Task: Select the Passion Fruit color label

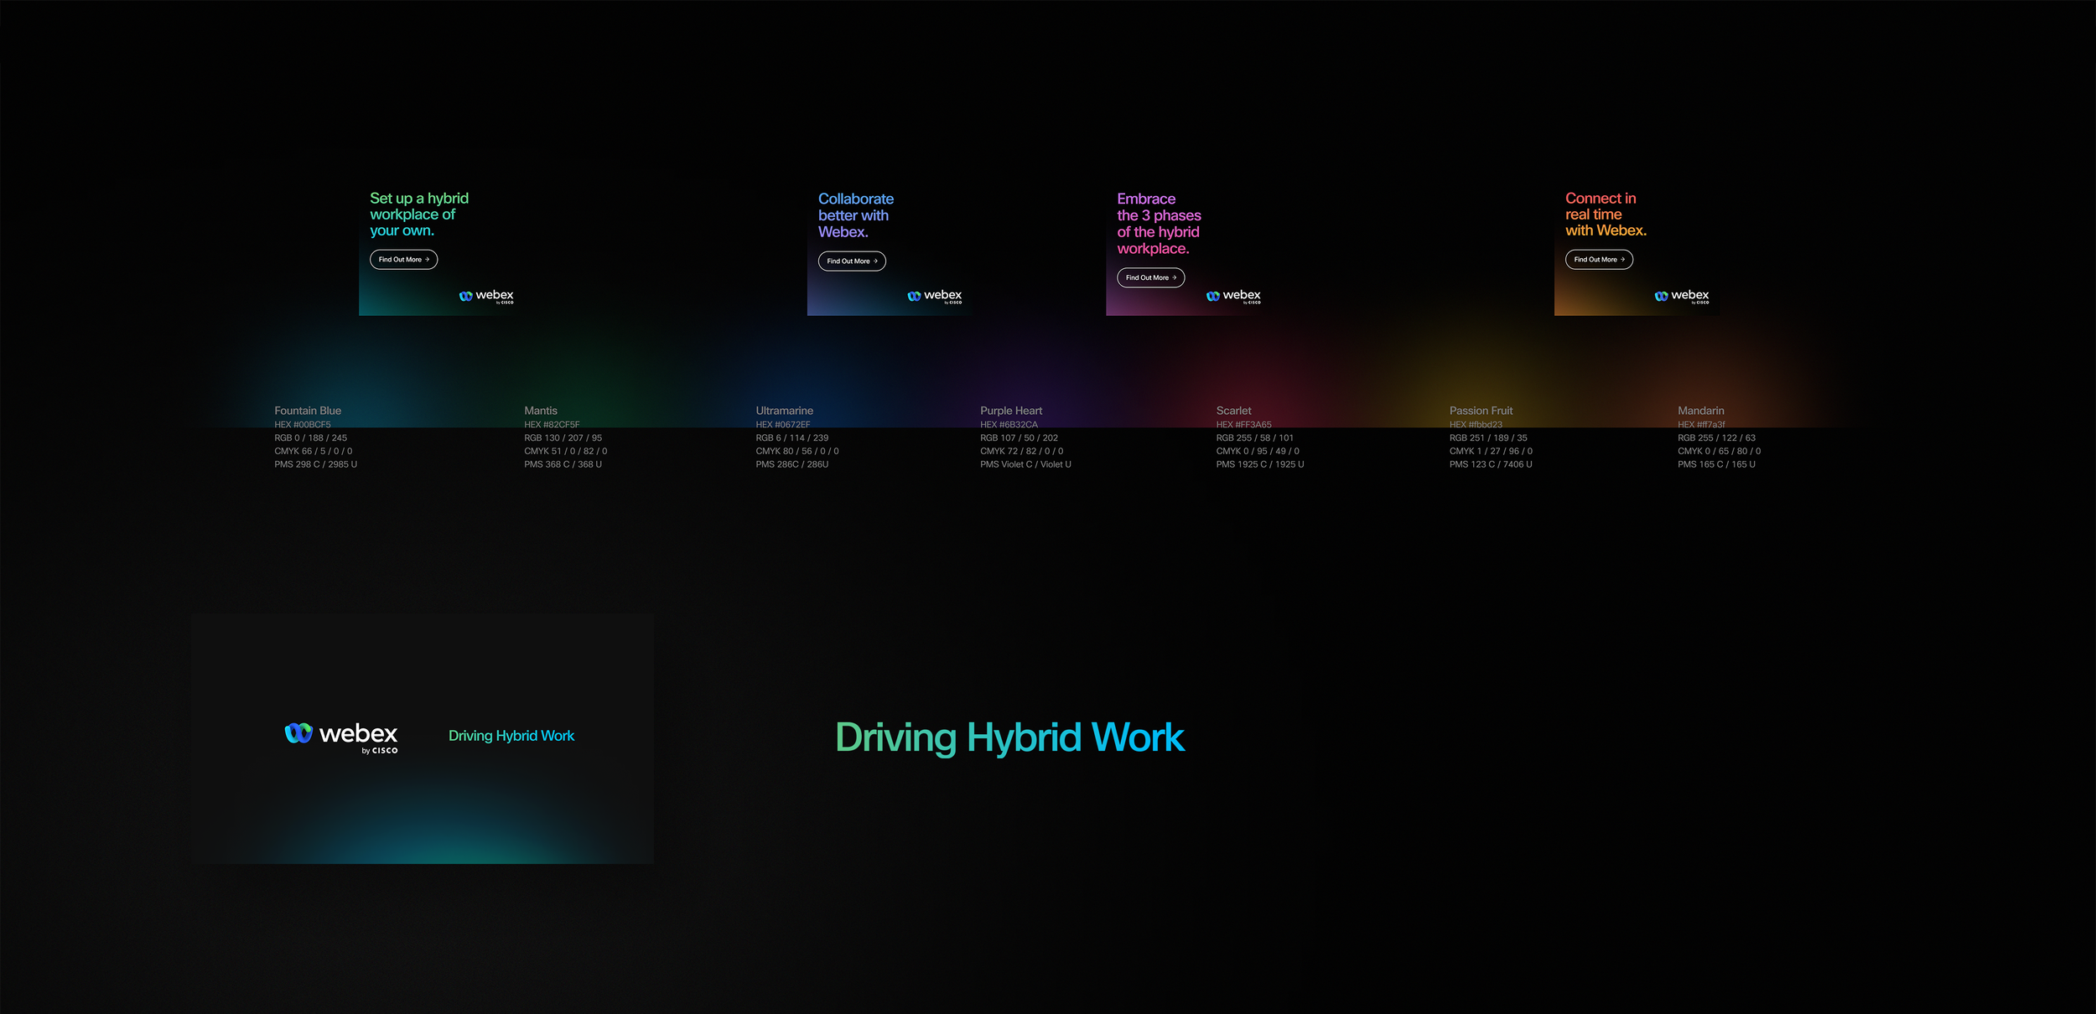Action: tap(1481, 411)
